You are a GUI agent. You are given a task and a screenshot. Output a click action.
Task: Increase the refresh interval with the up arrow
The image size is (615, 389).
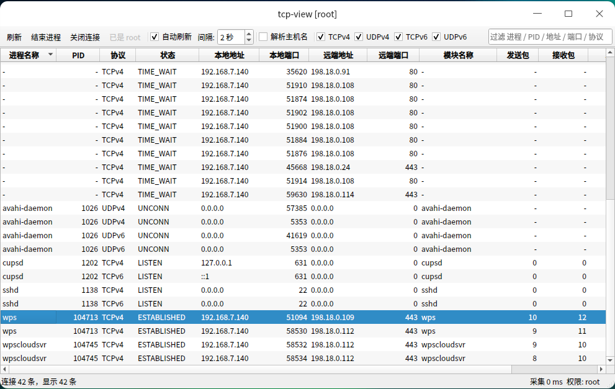click(x=249, y=34)
